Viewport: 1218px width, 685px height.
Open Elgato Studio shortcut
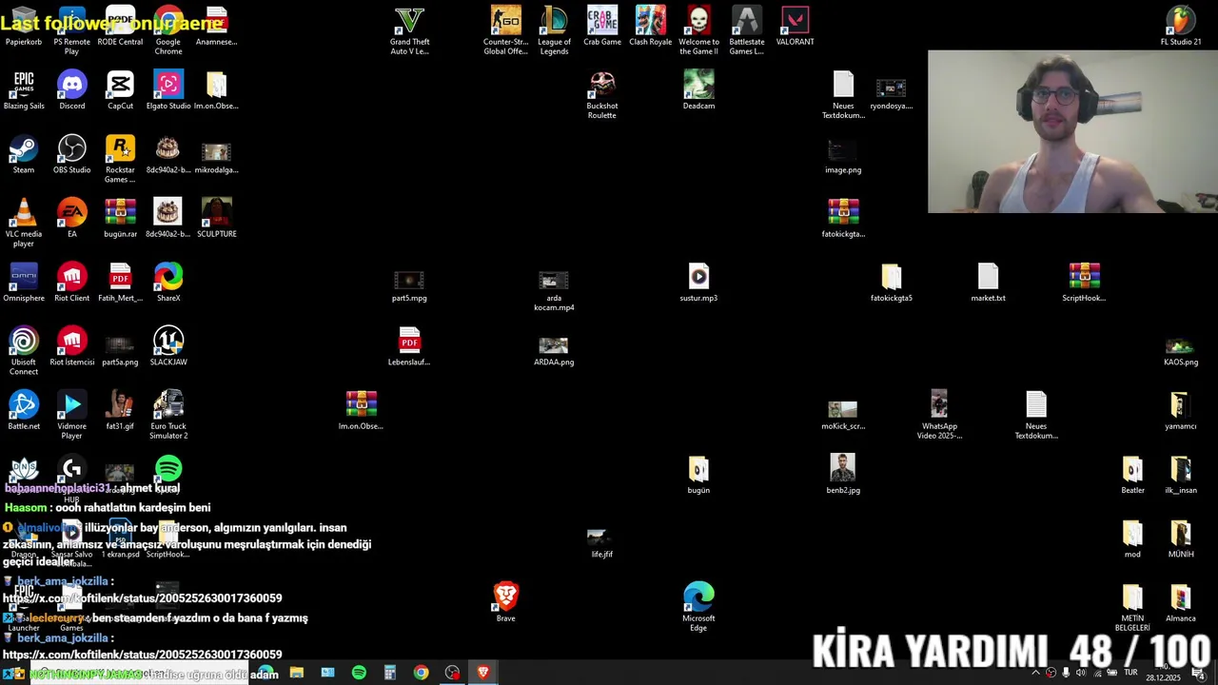tap(168, 89)
